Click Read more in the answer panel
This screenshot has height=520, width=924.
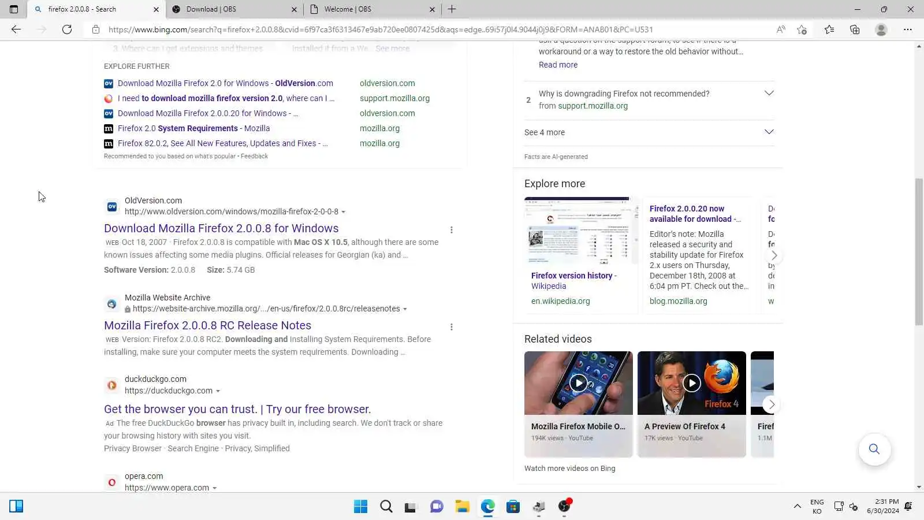[558, 65]
